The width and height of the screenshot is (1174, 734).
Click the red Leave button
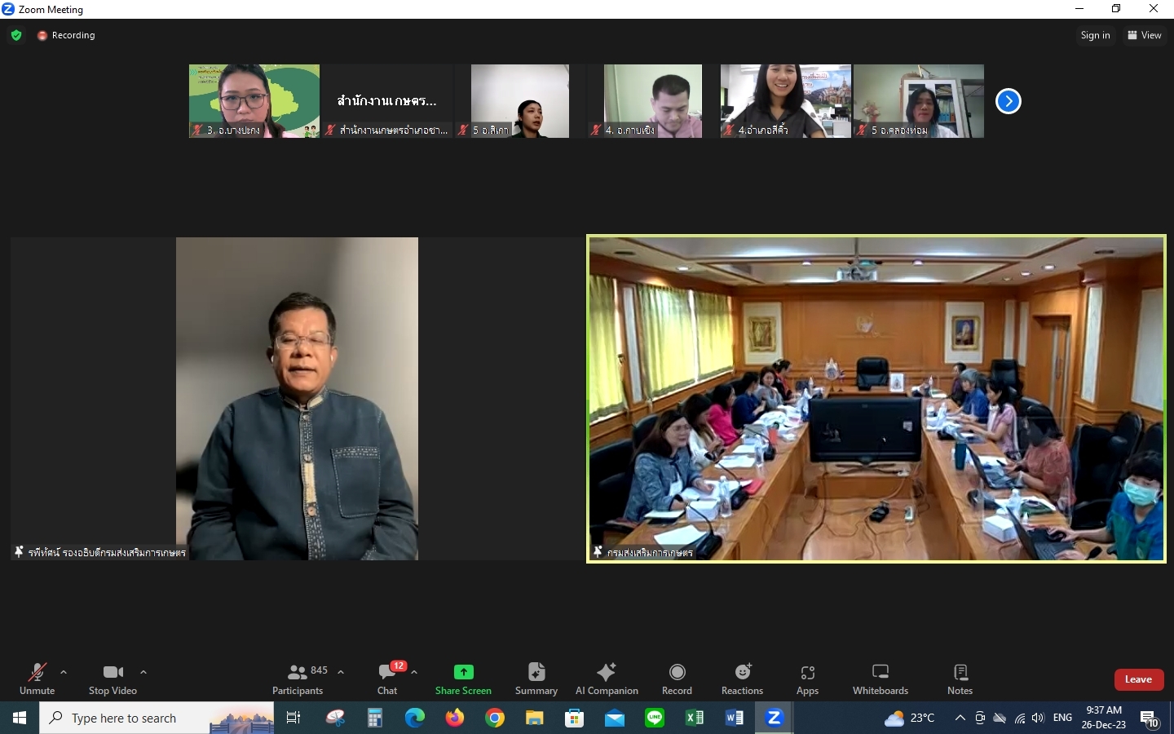click(x=1138, y=679)
